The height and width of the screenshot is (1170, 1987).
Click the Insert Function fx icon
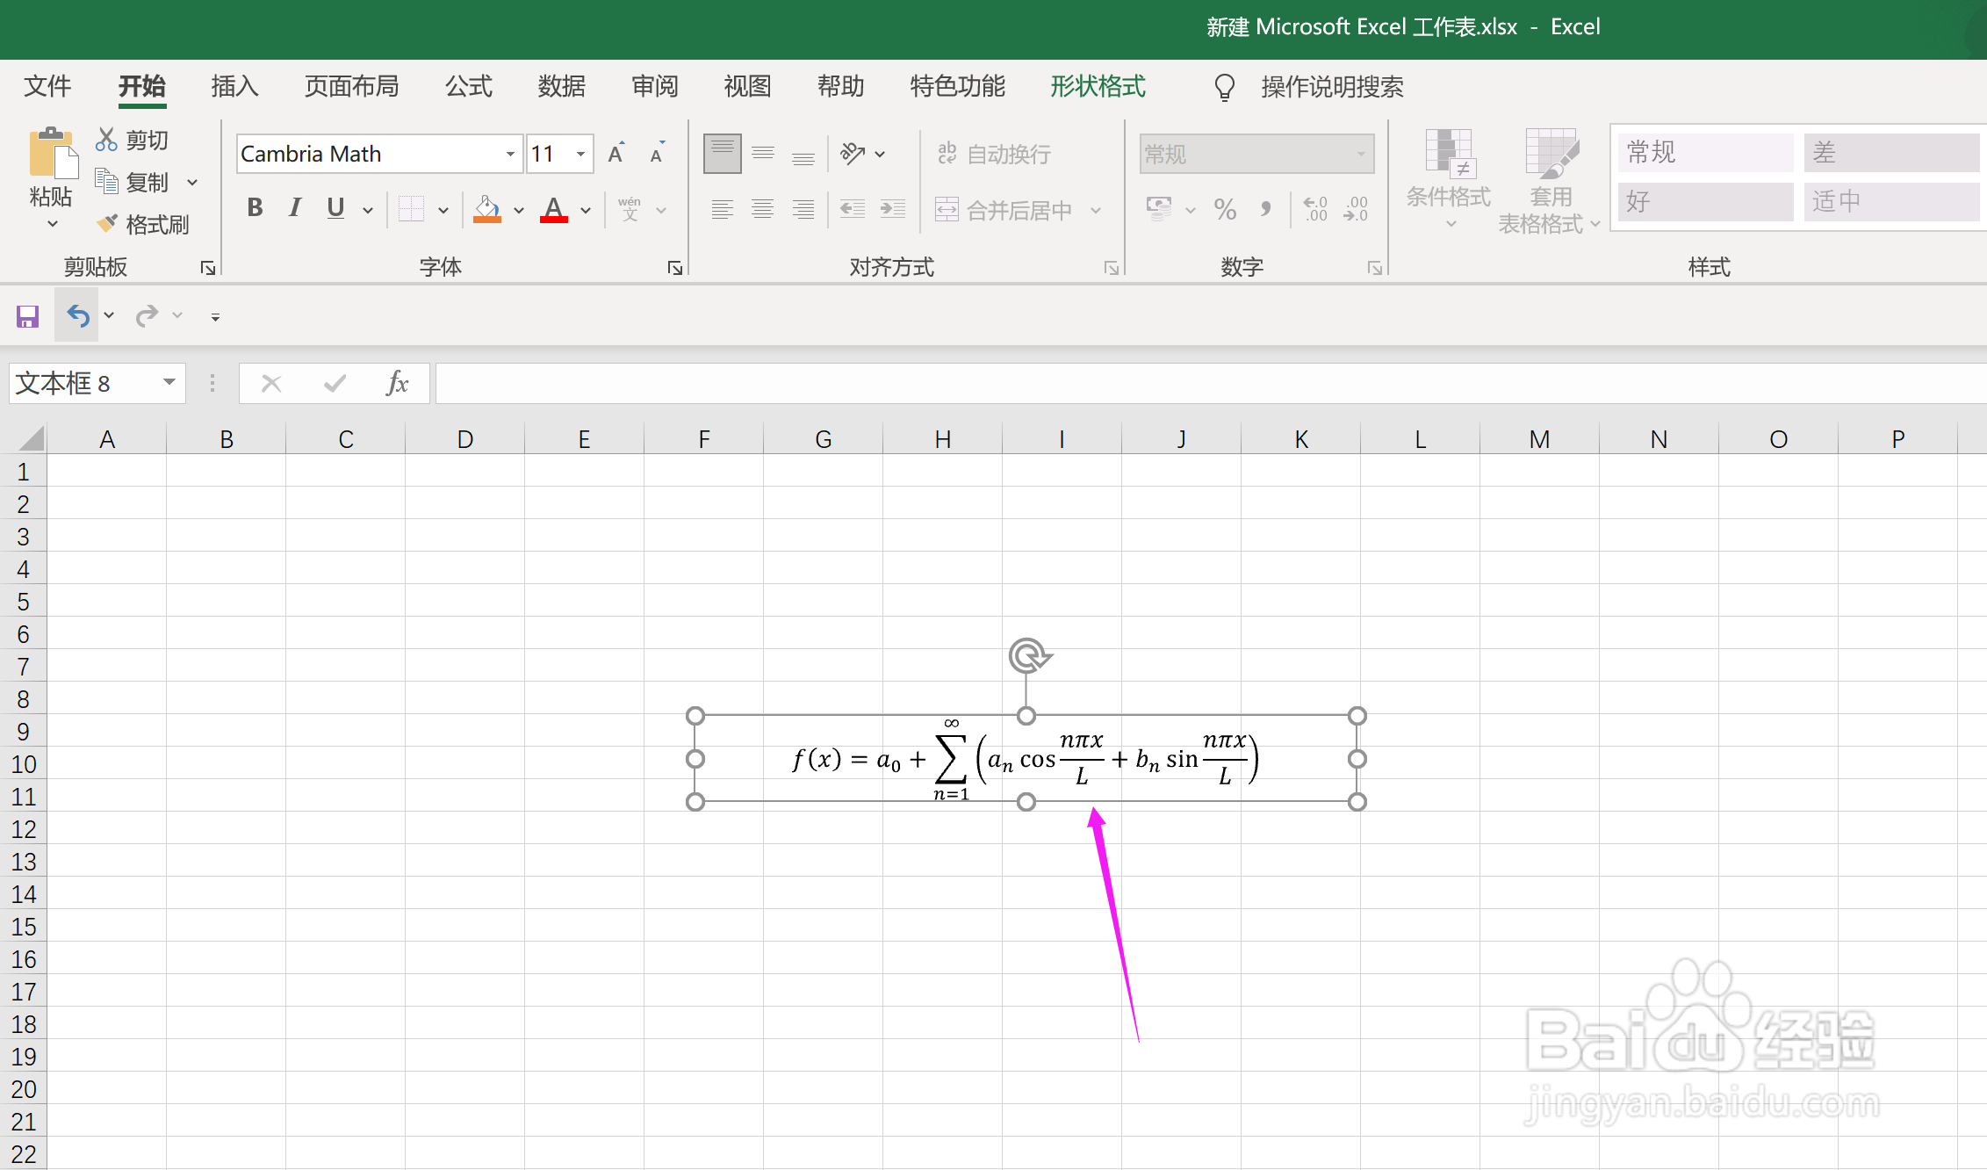coord(397,383)
